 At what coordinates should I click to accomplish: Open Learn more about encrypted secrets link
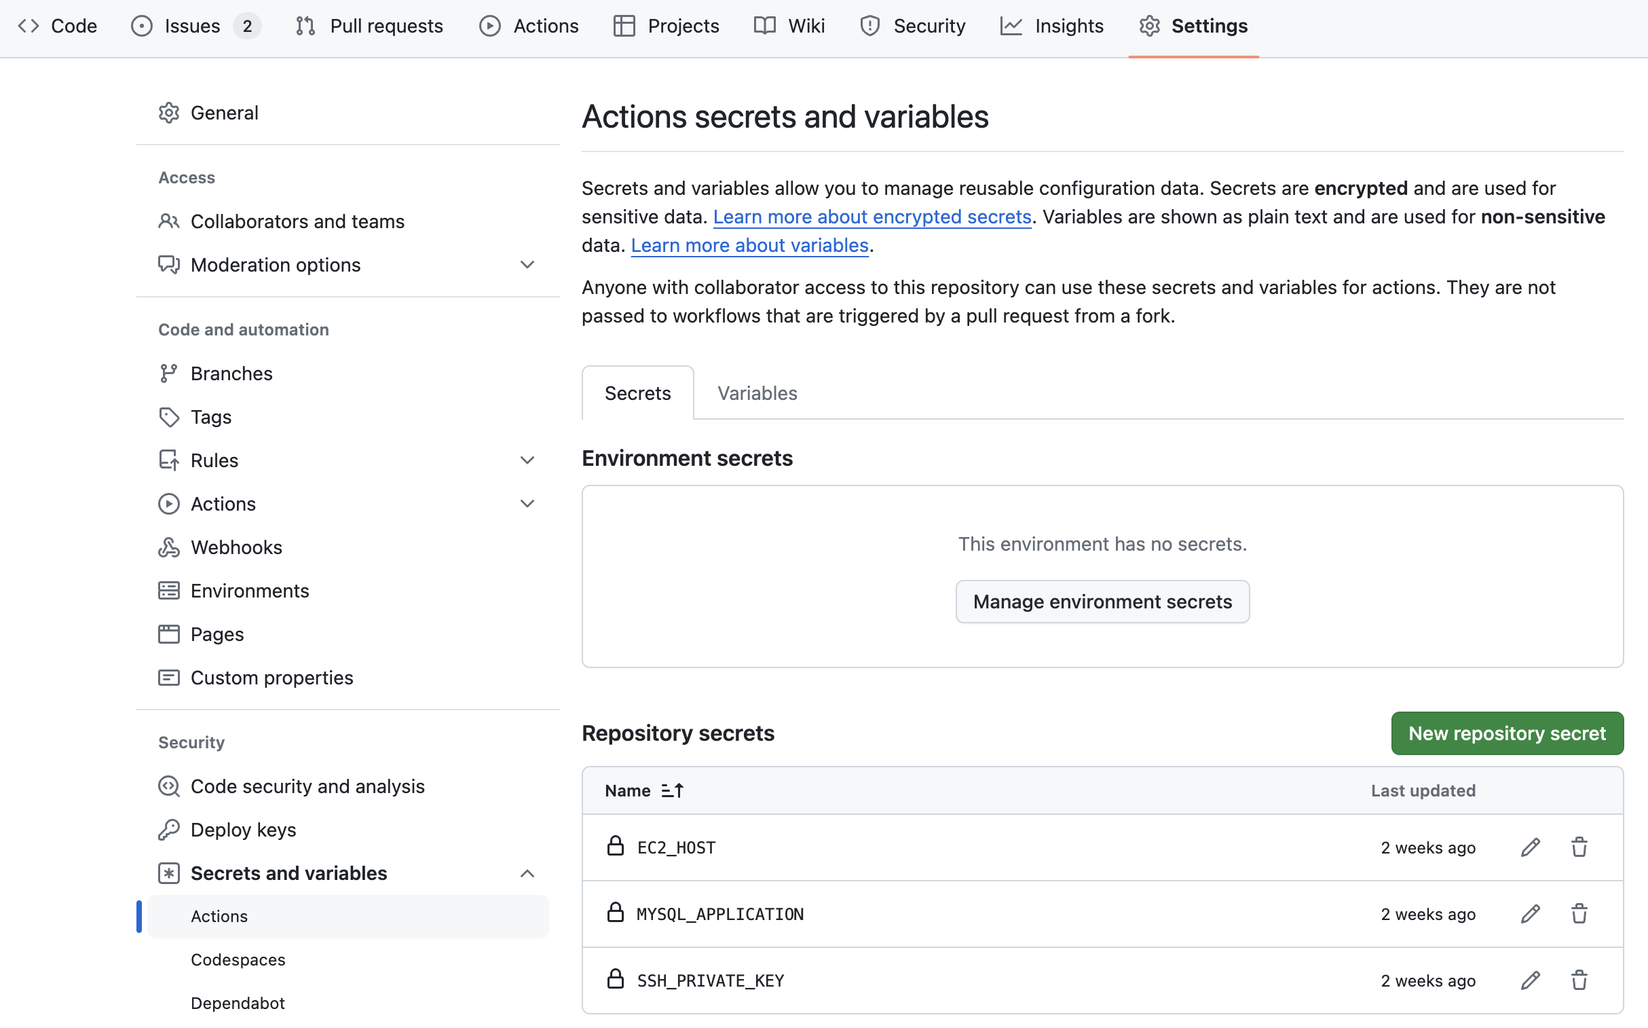[x=872, y=217]
